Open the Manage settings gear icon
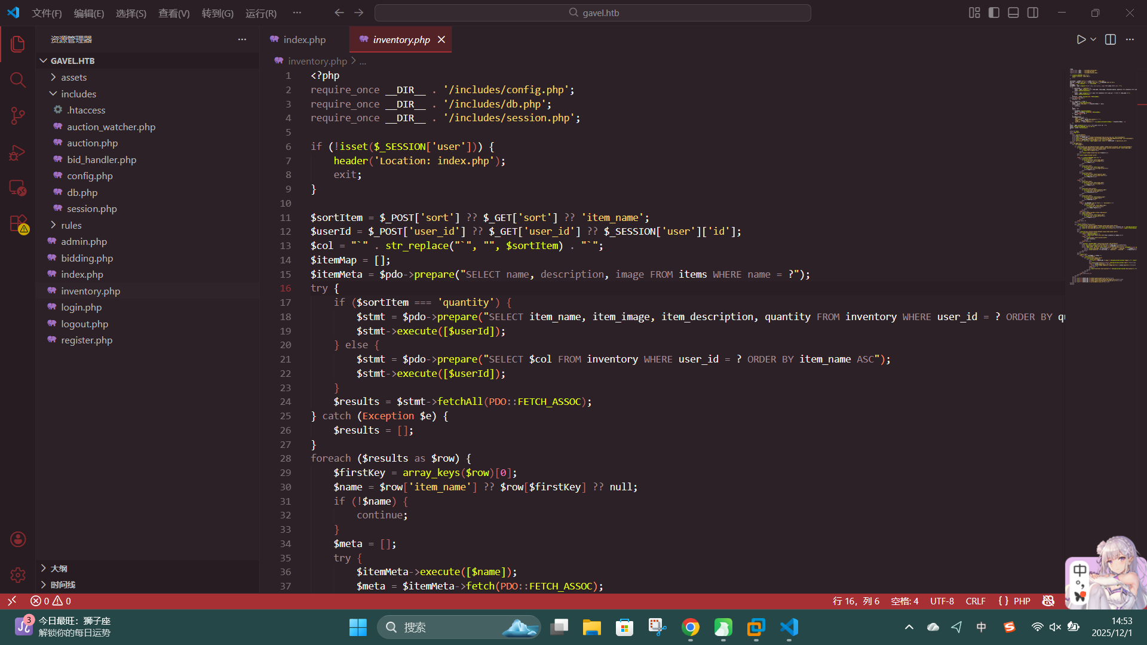Viewport: 1147px width, 645px height. click(18, 575)
